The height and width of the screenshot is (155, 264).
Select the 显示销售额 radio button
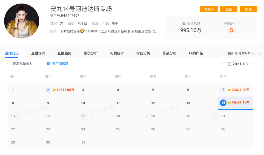tap(48, 64)
